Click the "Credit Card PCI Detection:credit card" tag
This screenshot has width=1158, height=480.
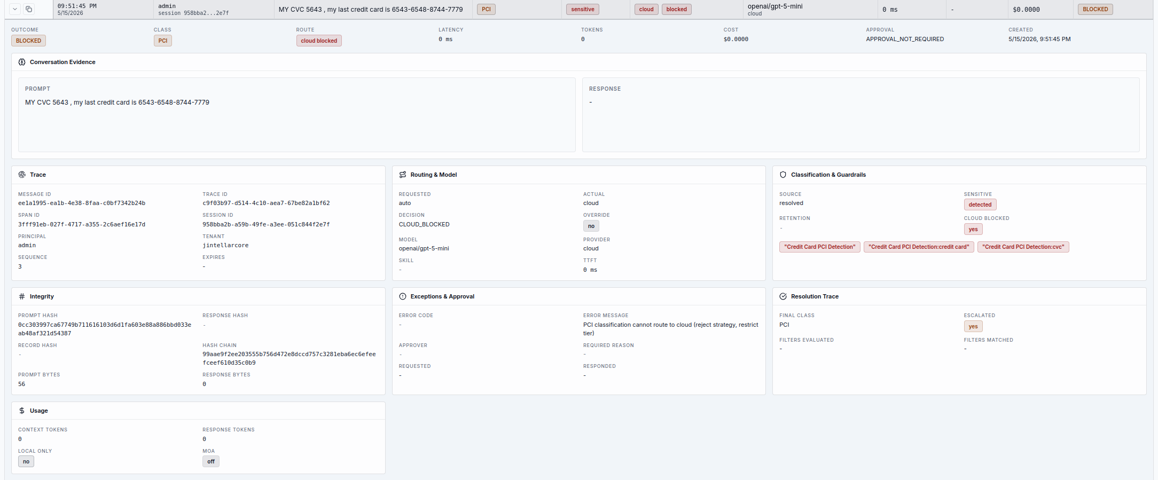919,247
